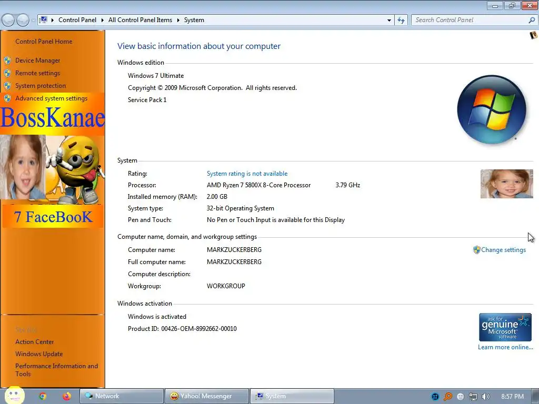
Task: Open the volume speaker tray icon
Action: pos(485,397)
